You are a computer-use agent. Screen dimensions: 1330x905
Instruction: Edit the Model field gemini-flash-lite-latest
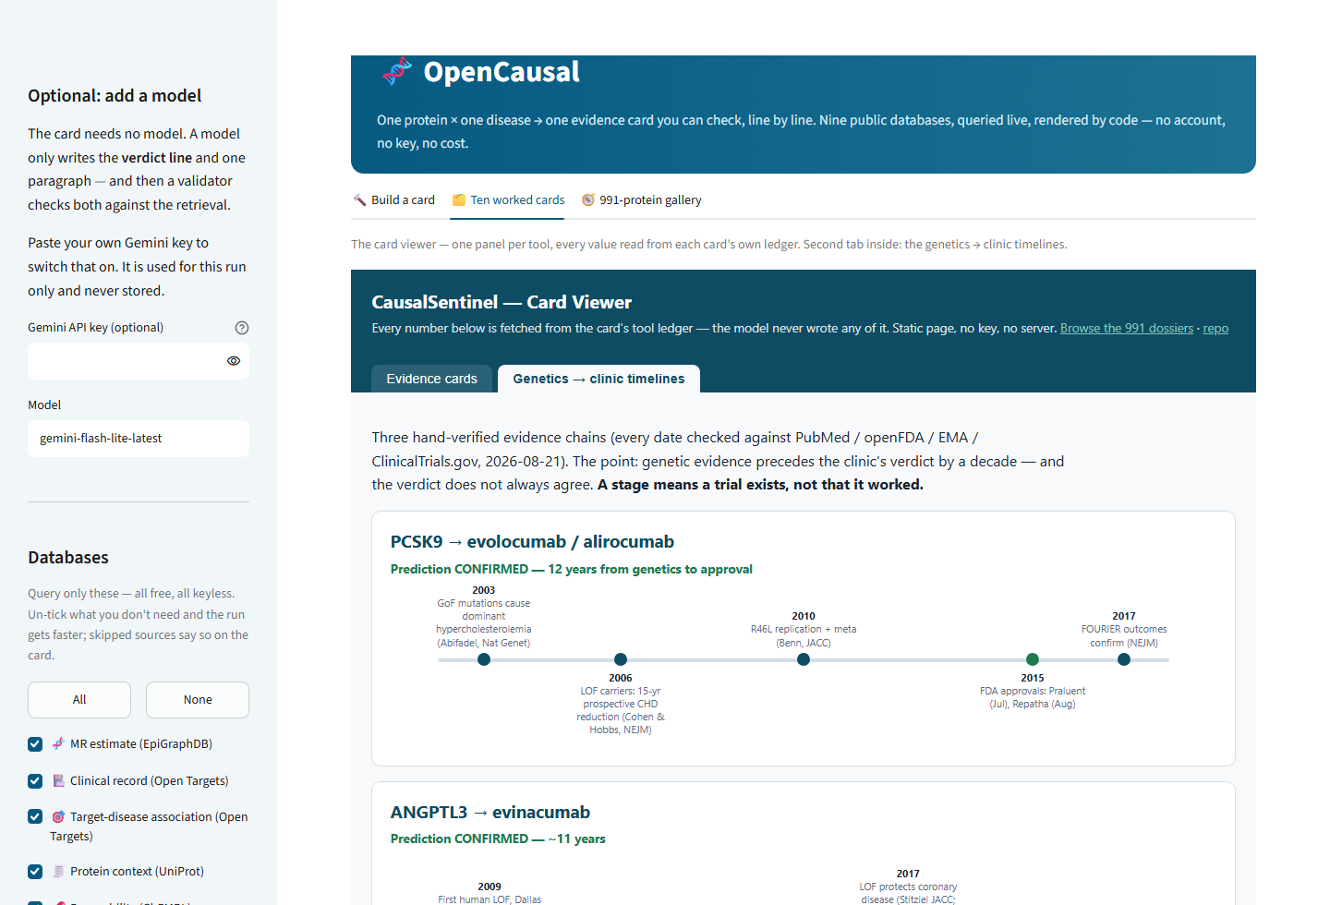coord(139,439)
